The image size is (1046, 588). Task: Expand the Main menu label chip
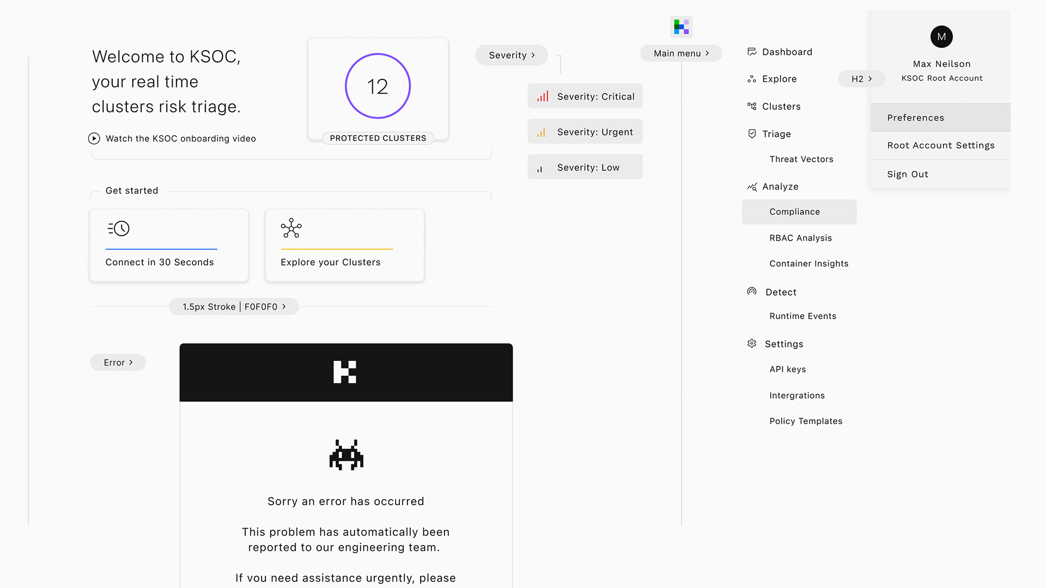coord(681,53)
